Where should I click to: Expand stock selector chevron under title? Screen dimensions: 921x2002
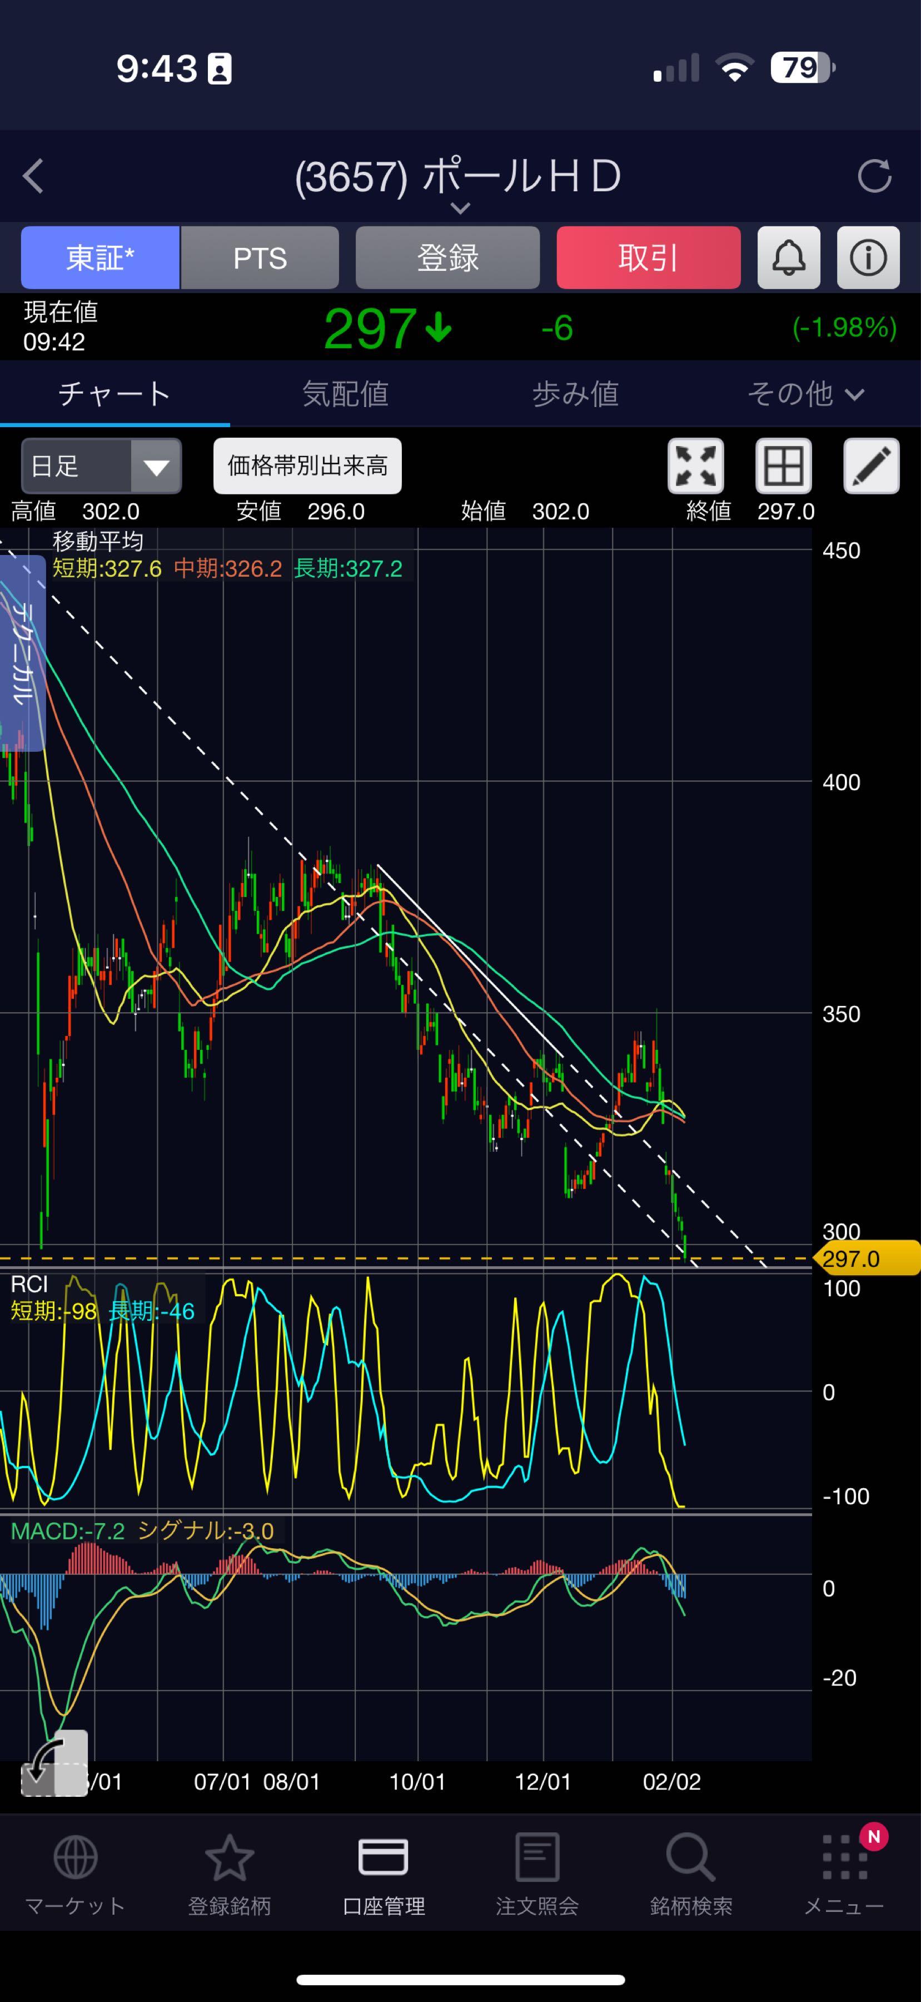coord(460,209)
